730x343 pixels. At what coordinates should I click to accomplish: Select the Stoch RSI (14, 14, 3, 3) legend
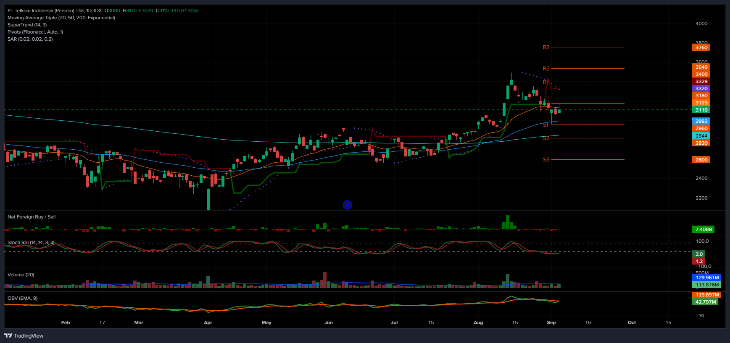[x=31, y=242]
